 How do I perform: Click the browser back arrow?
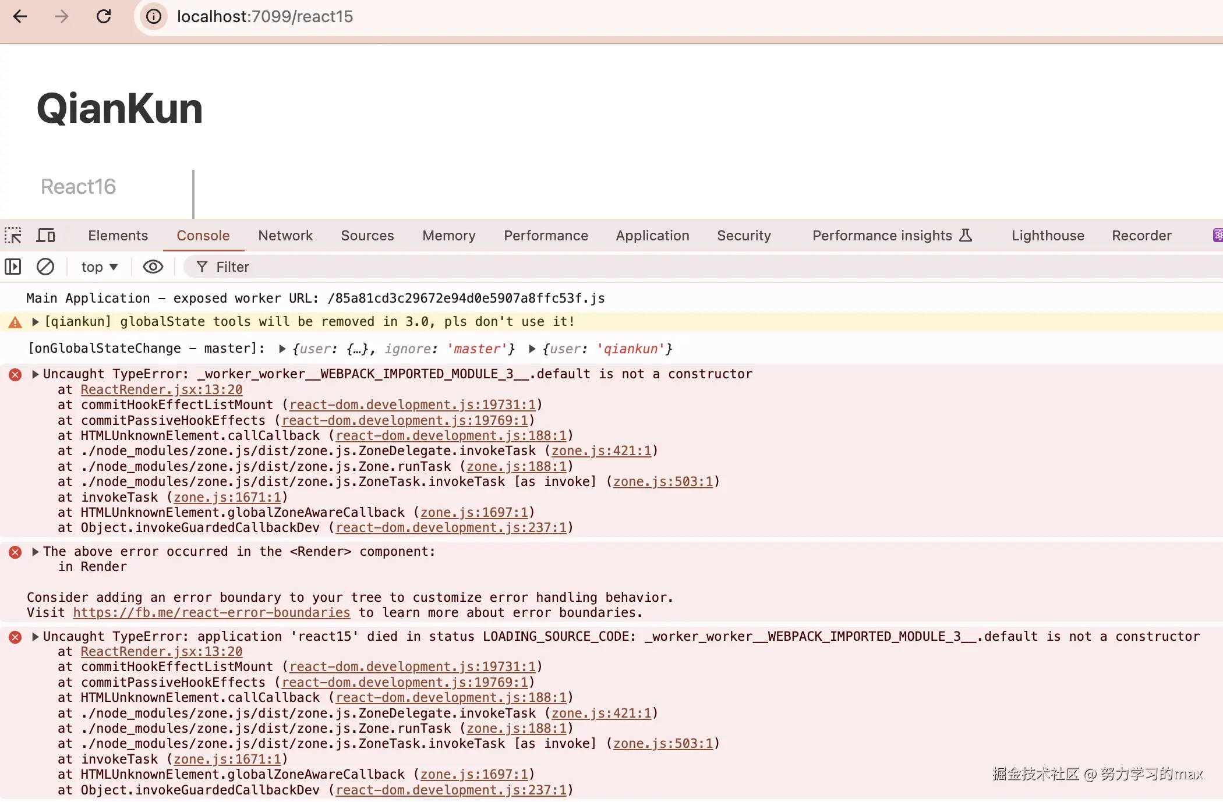[20, 16]
